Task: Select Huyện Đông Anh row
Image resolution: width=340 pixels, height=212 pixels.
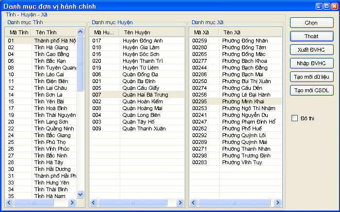Action: tap(137, 41)
